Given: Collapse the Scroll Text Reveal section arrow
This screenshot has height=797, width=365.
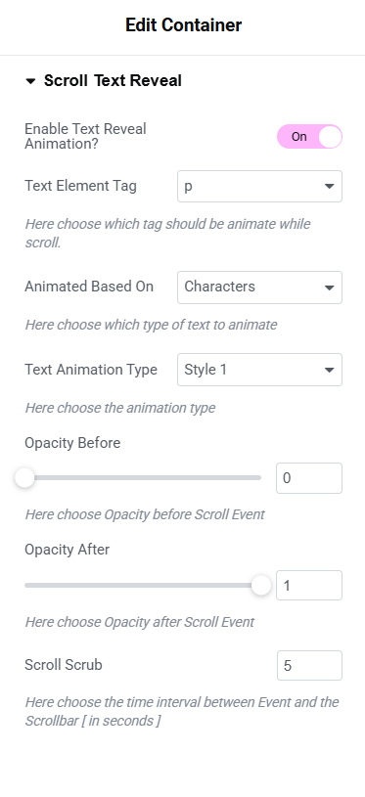Looking at the screenshot, I should pos(30,81).
